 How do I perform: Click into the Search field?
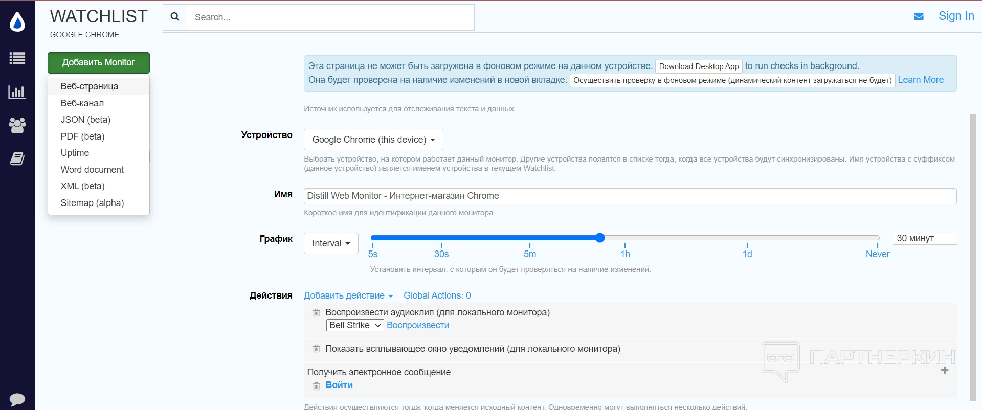coord(330,17)
